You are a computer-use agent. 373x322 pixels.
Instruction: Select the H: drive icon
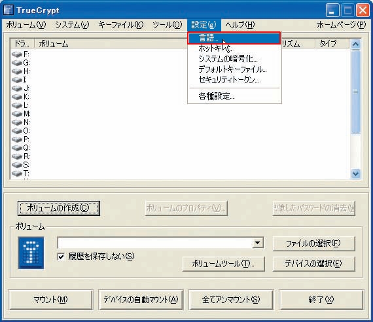pyautogui.click(x=17, y=71)
